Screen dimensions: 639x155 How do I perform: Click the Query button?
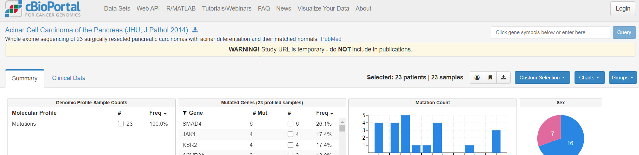point(624,32)
